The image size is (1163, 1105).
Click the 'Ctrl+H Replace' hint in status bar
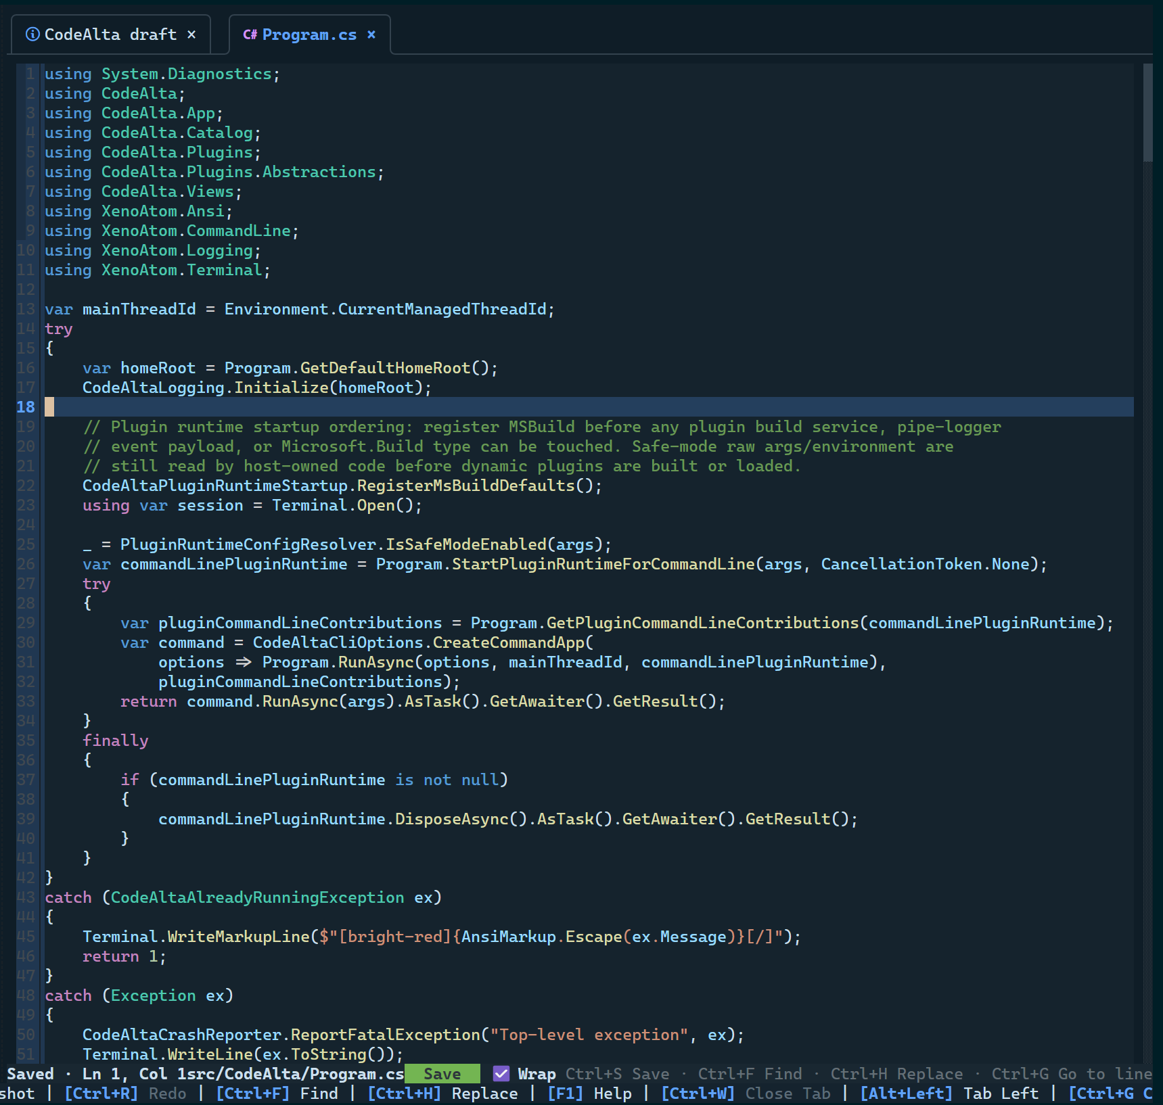(897, 1074)
